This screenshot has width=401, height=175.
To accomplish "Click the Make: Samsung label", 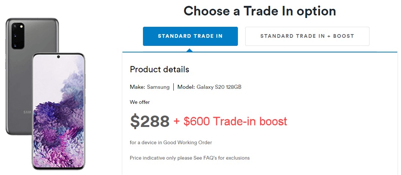I will (x=150, y=87).
